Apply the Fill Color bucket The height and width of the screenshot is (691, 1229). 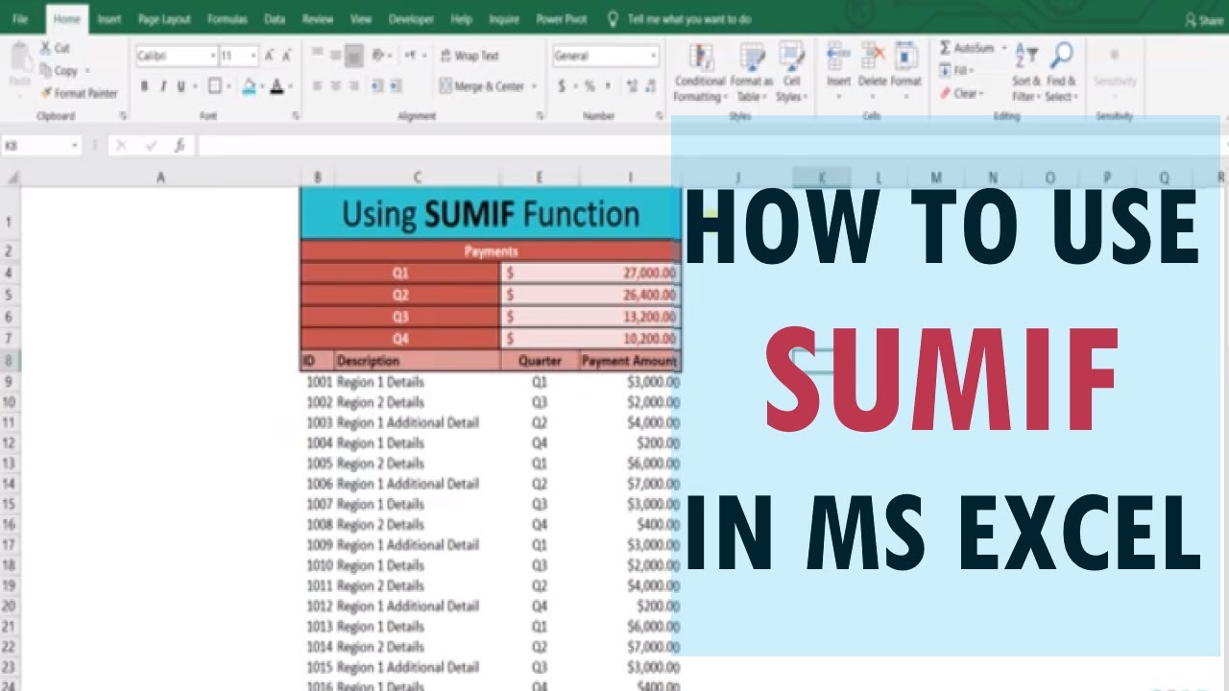[x=249, y=86]
